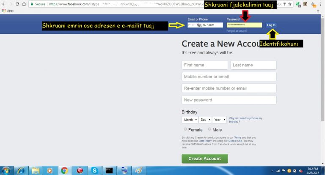Screen dimensions: 325x175
Task: Open the Apps bookmarks shortcut
Action: click(8, 11)
